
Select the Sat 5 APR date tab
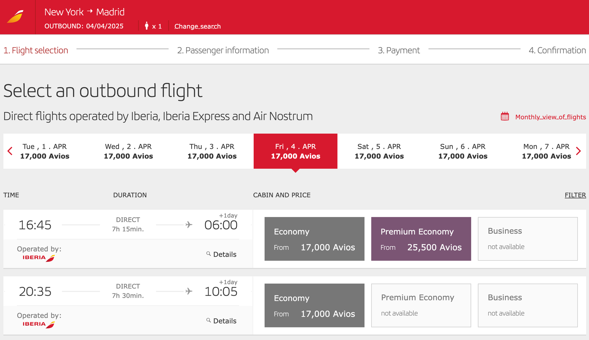point(379,151)
